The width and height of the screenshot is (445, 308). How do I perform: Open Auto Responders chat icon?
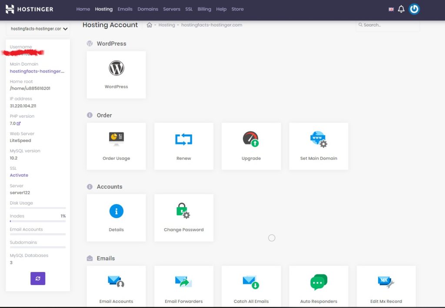pos(319,282)
